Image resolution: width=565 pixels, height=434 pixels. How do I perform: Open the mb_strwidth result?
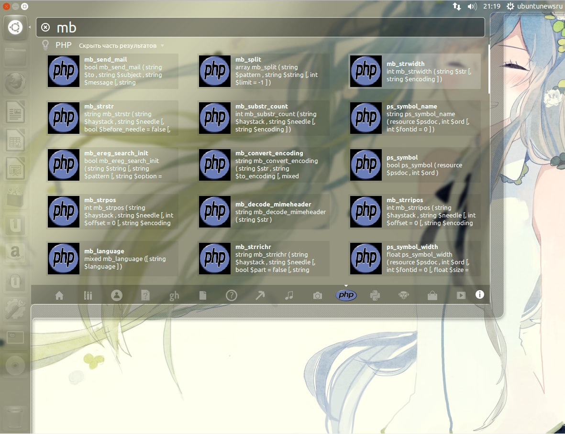point(415,71)
